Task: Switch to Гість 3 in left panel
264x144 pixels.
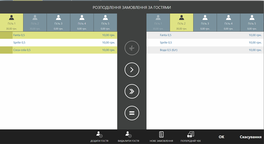Action: point(59,22)
